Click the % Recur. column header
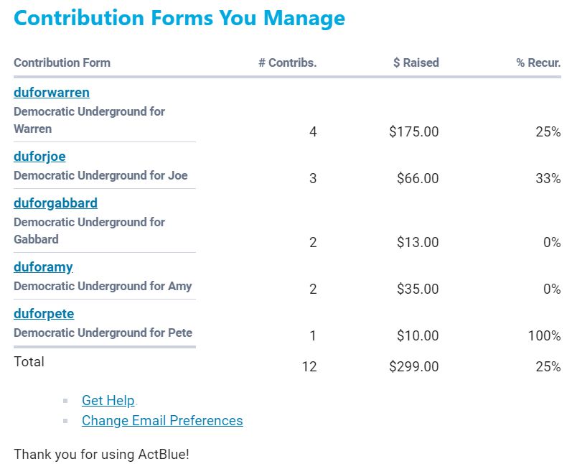 point(538,62)
